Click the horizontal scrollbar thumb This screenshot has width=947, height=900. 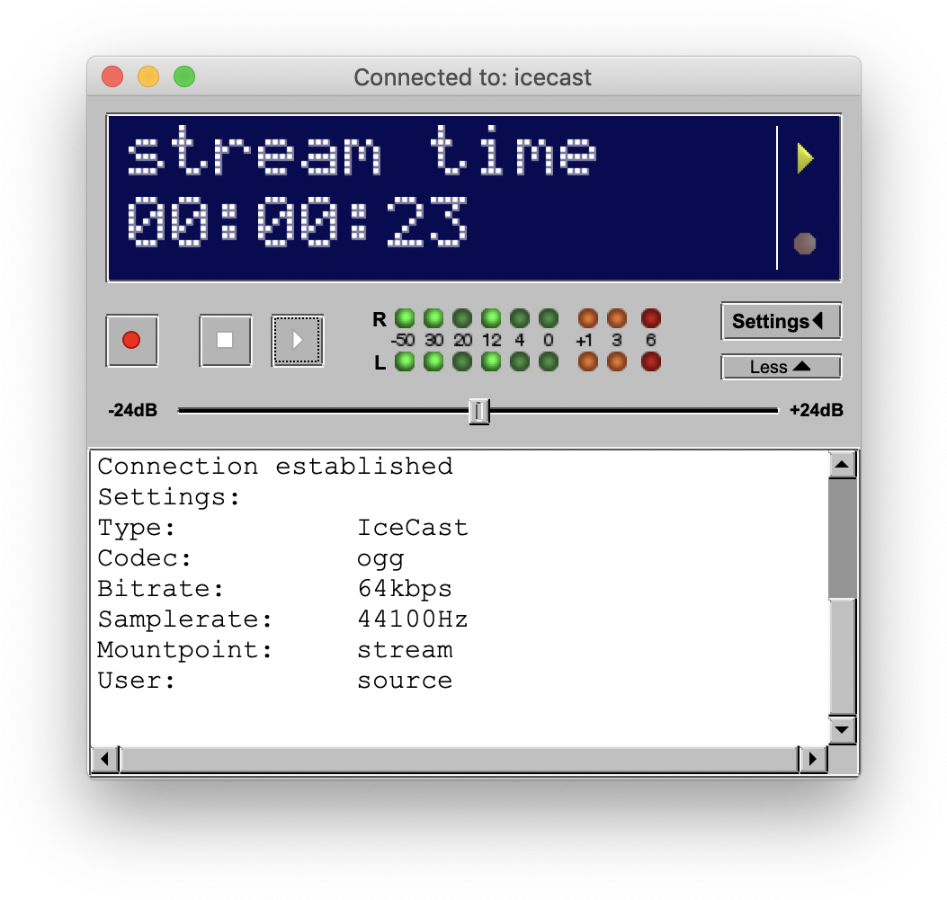(x=459, y=759)
